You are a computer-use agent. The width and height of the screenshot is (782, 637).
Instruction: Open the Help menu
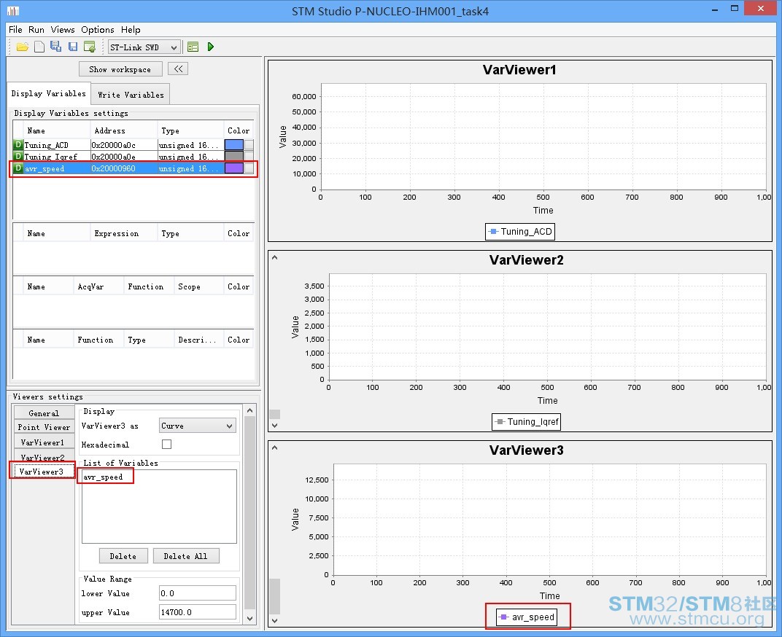click(x=131, y=29)
